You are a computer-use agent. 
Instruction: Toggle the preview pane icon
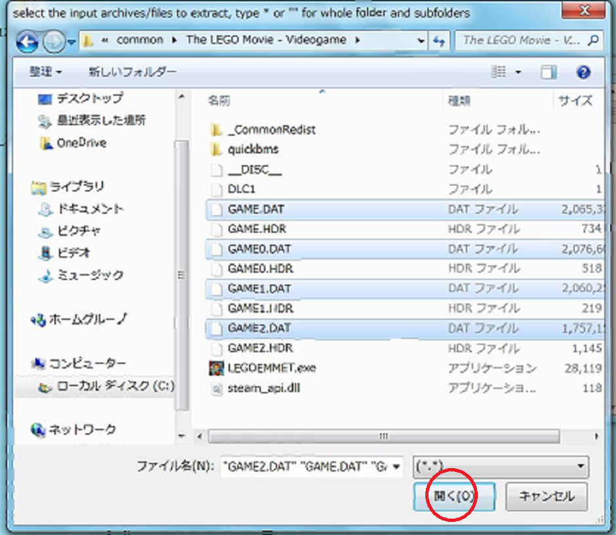tap(549, 72)
